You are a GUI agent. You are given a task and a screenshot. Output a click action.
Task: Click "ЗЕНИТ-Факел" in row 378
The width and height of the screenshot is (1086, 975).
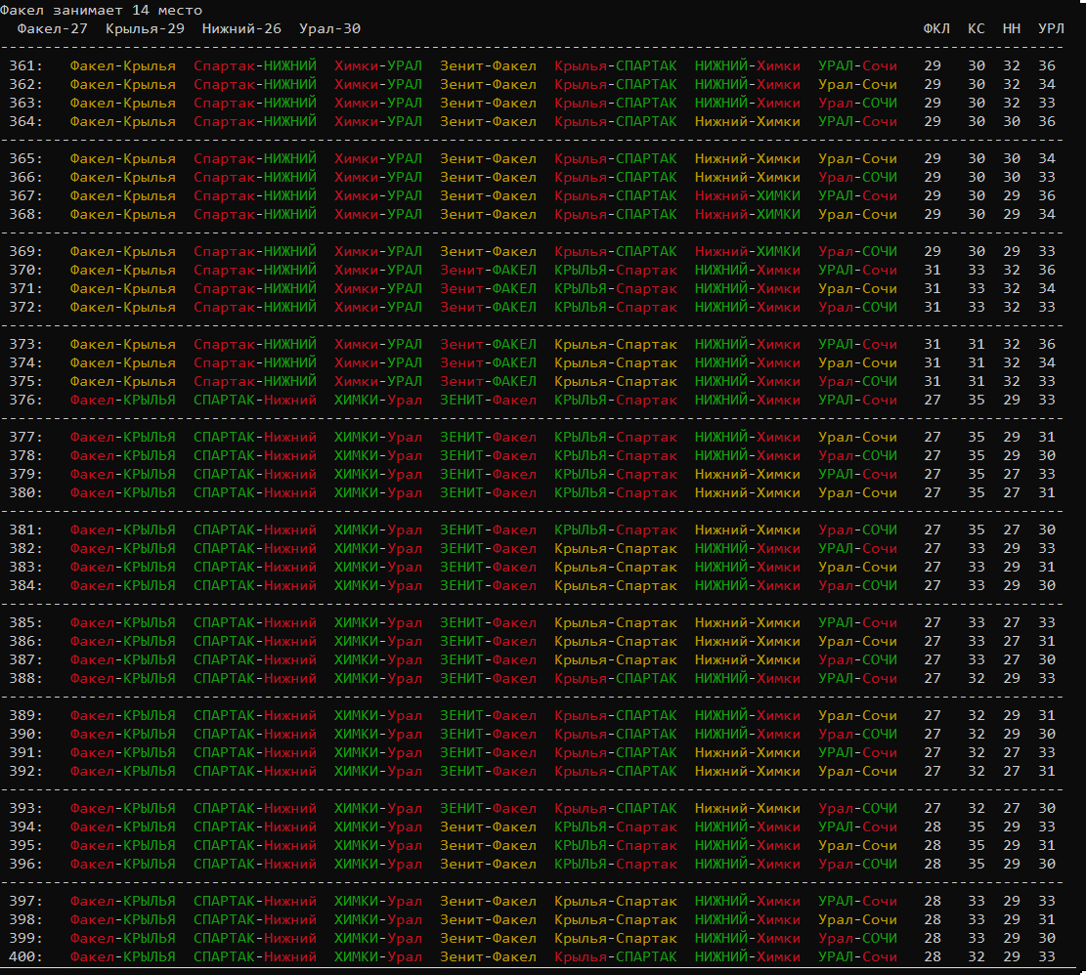click(x=489, y=456)
